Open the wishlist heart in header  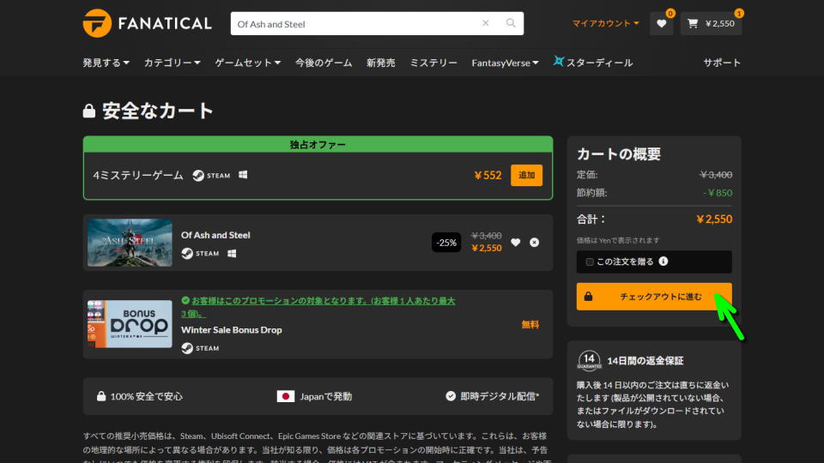coord(661,24)
